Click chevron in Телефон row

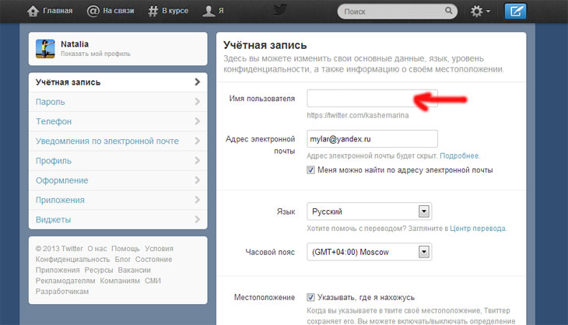198,121
